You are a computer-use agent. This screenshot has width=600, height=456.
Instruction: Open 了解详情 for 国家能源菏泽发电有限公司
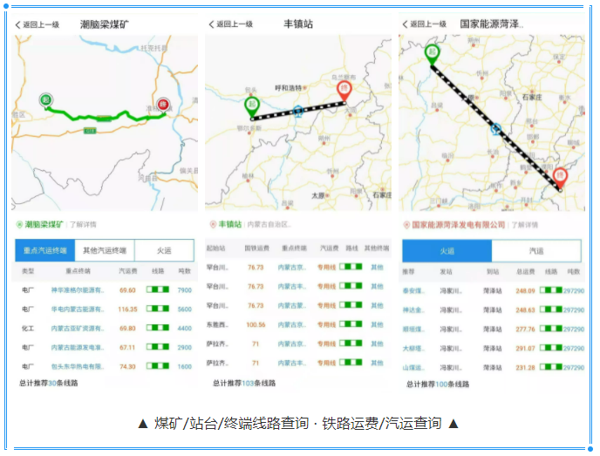pos(522,224)
